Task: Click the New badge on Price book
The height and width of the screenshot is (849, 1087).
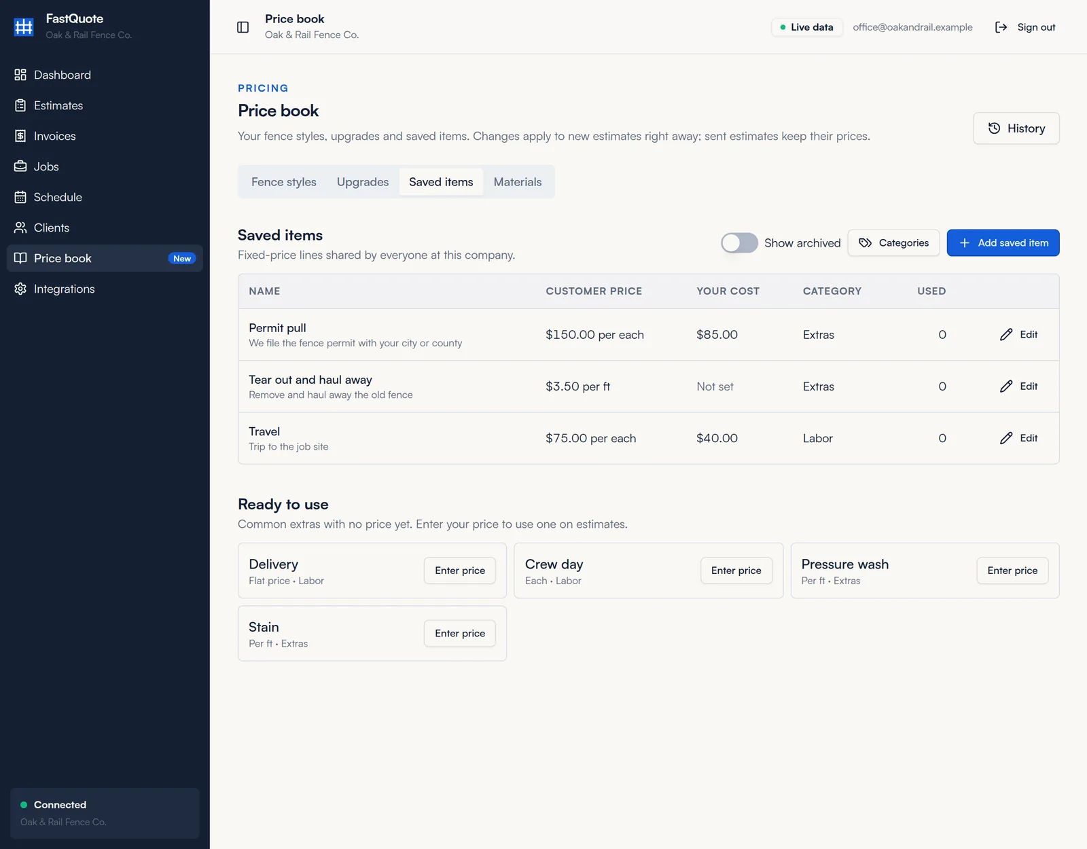Action: (x=182, y=259)
